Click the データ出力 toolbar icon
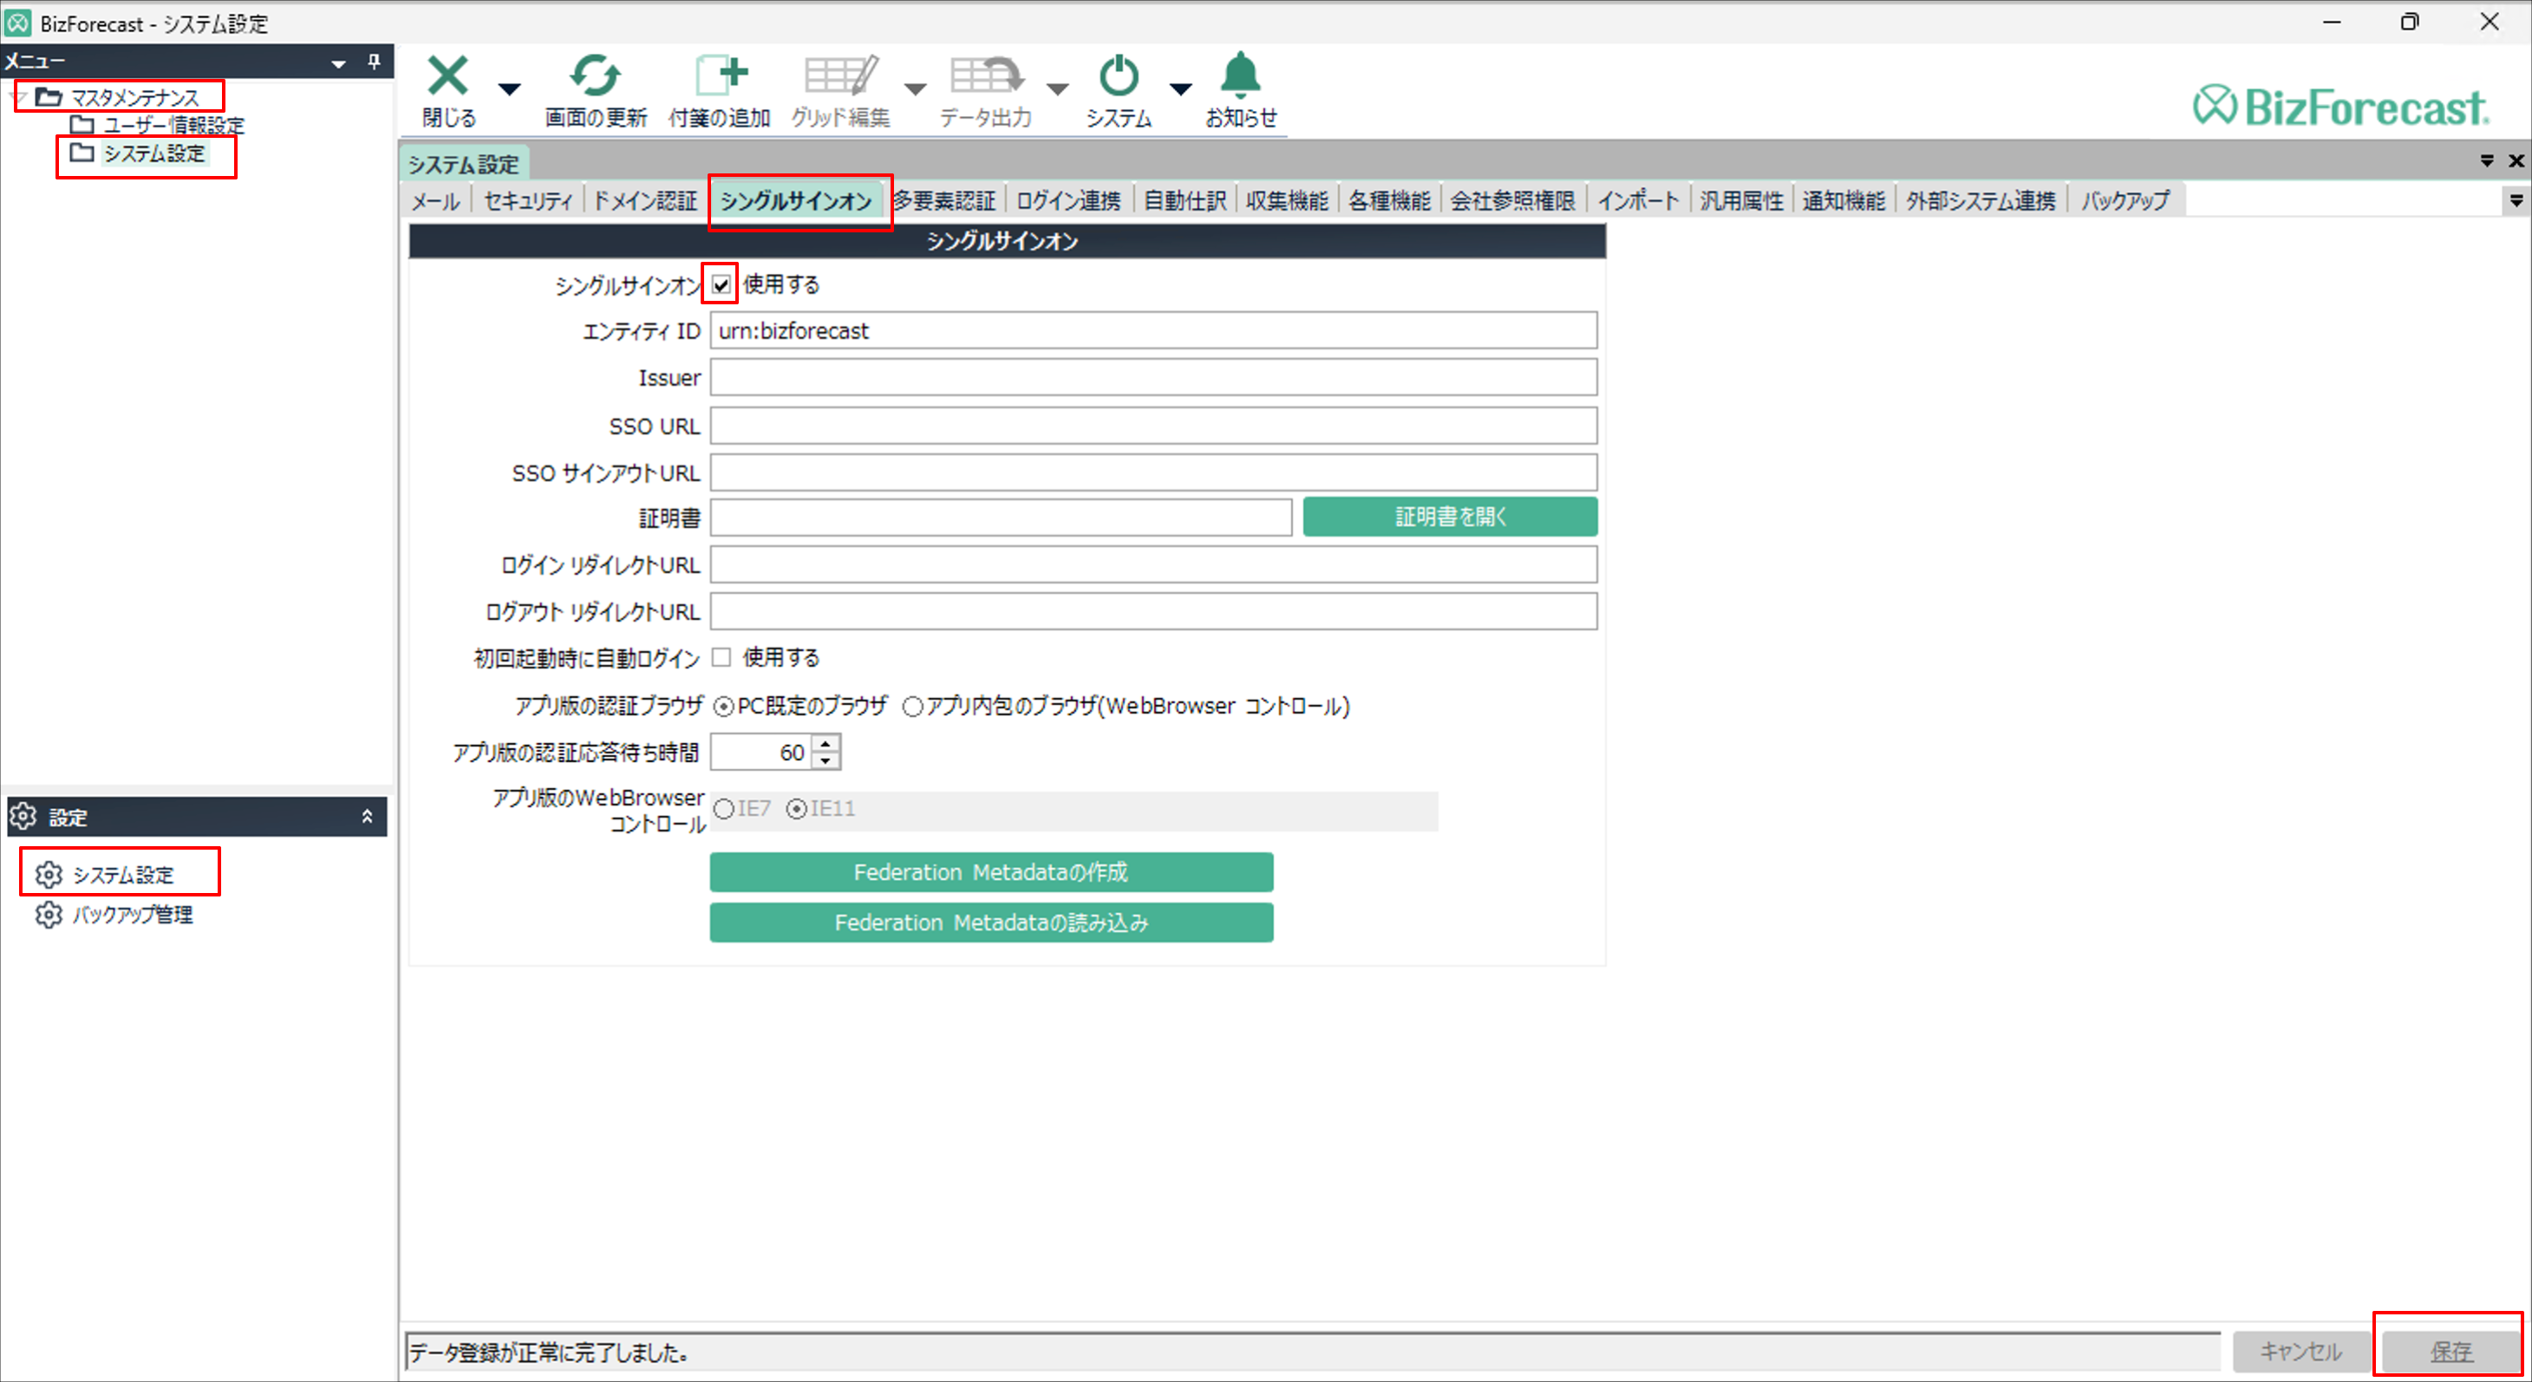The width and height of the screenshot is (2532, 1382). (x=987, y=76)
